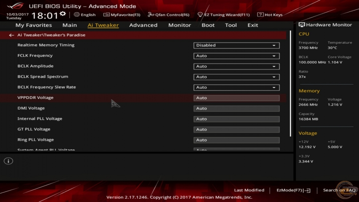Select the Ai Tweaker tab
This screenshot has width=359, height=202.
[103, 25]
